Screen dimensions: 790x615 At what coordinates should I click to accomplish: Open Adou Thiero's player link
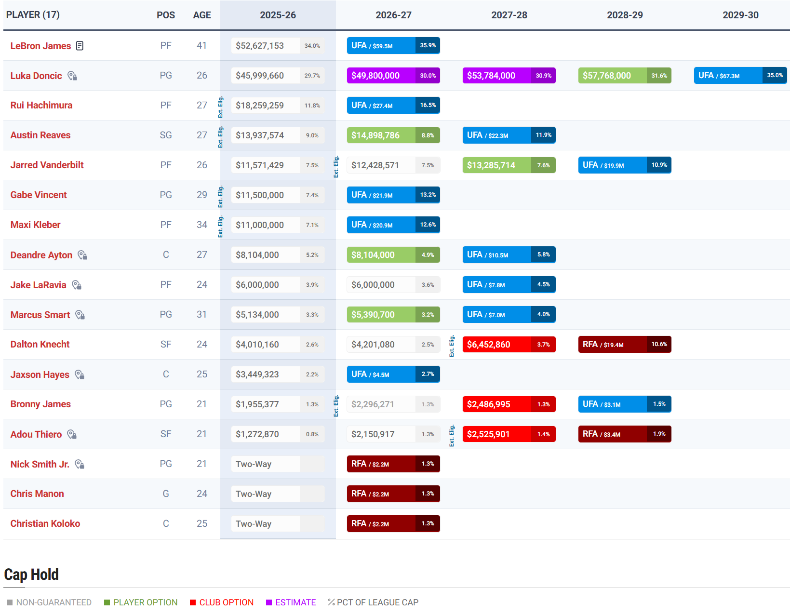(36, 434)
